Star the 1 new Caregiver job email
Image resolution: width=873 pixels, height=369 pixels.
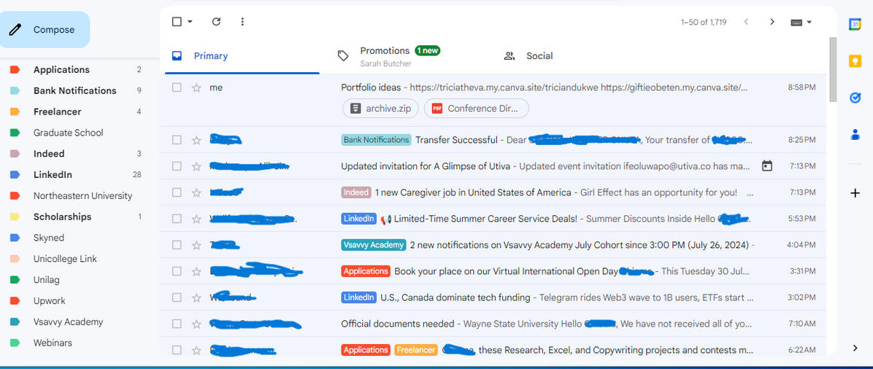[196, 192]
